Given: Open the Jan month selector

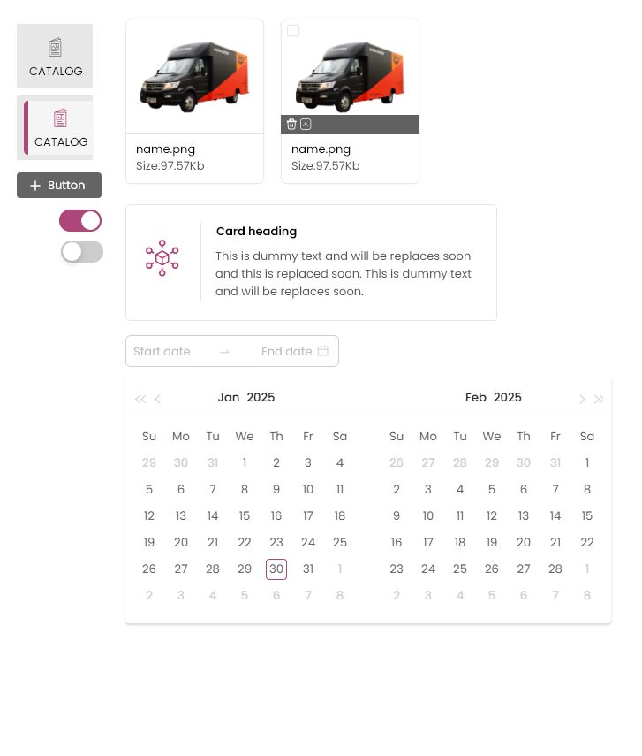Looking at the screenshot, I should click(x=229, y=398).
